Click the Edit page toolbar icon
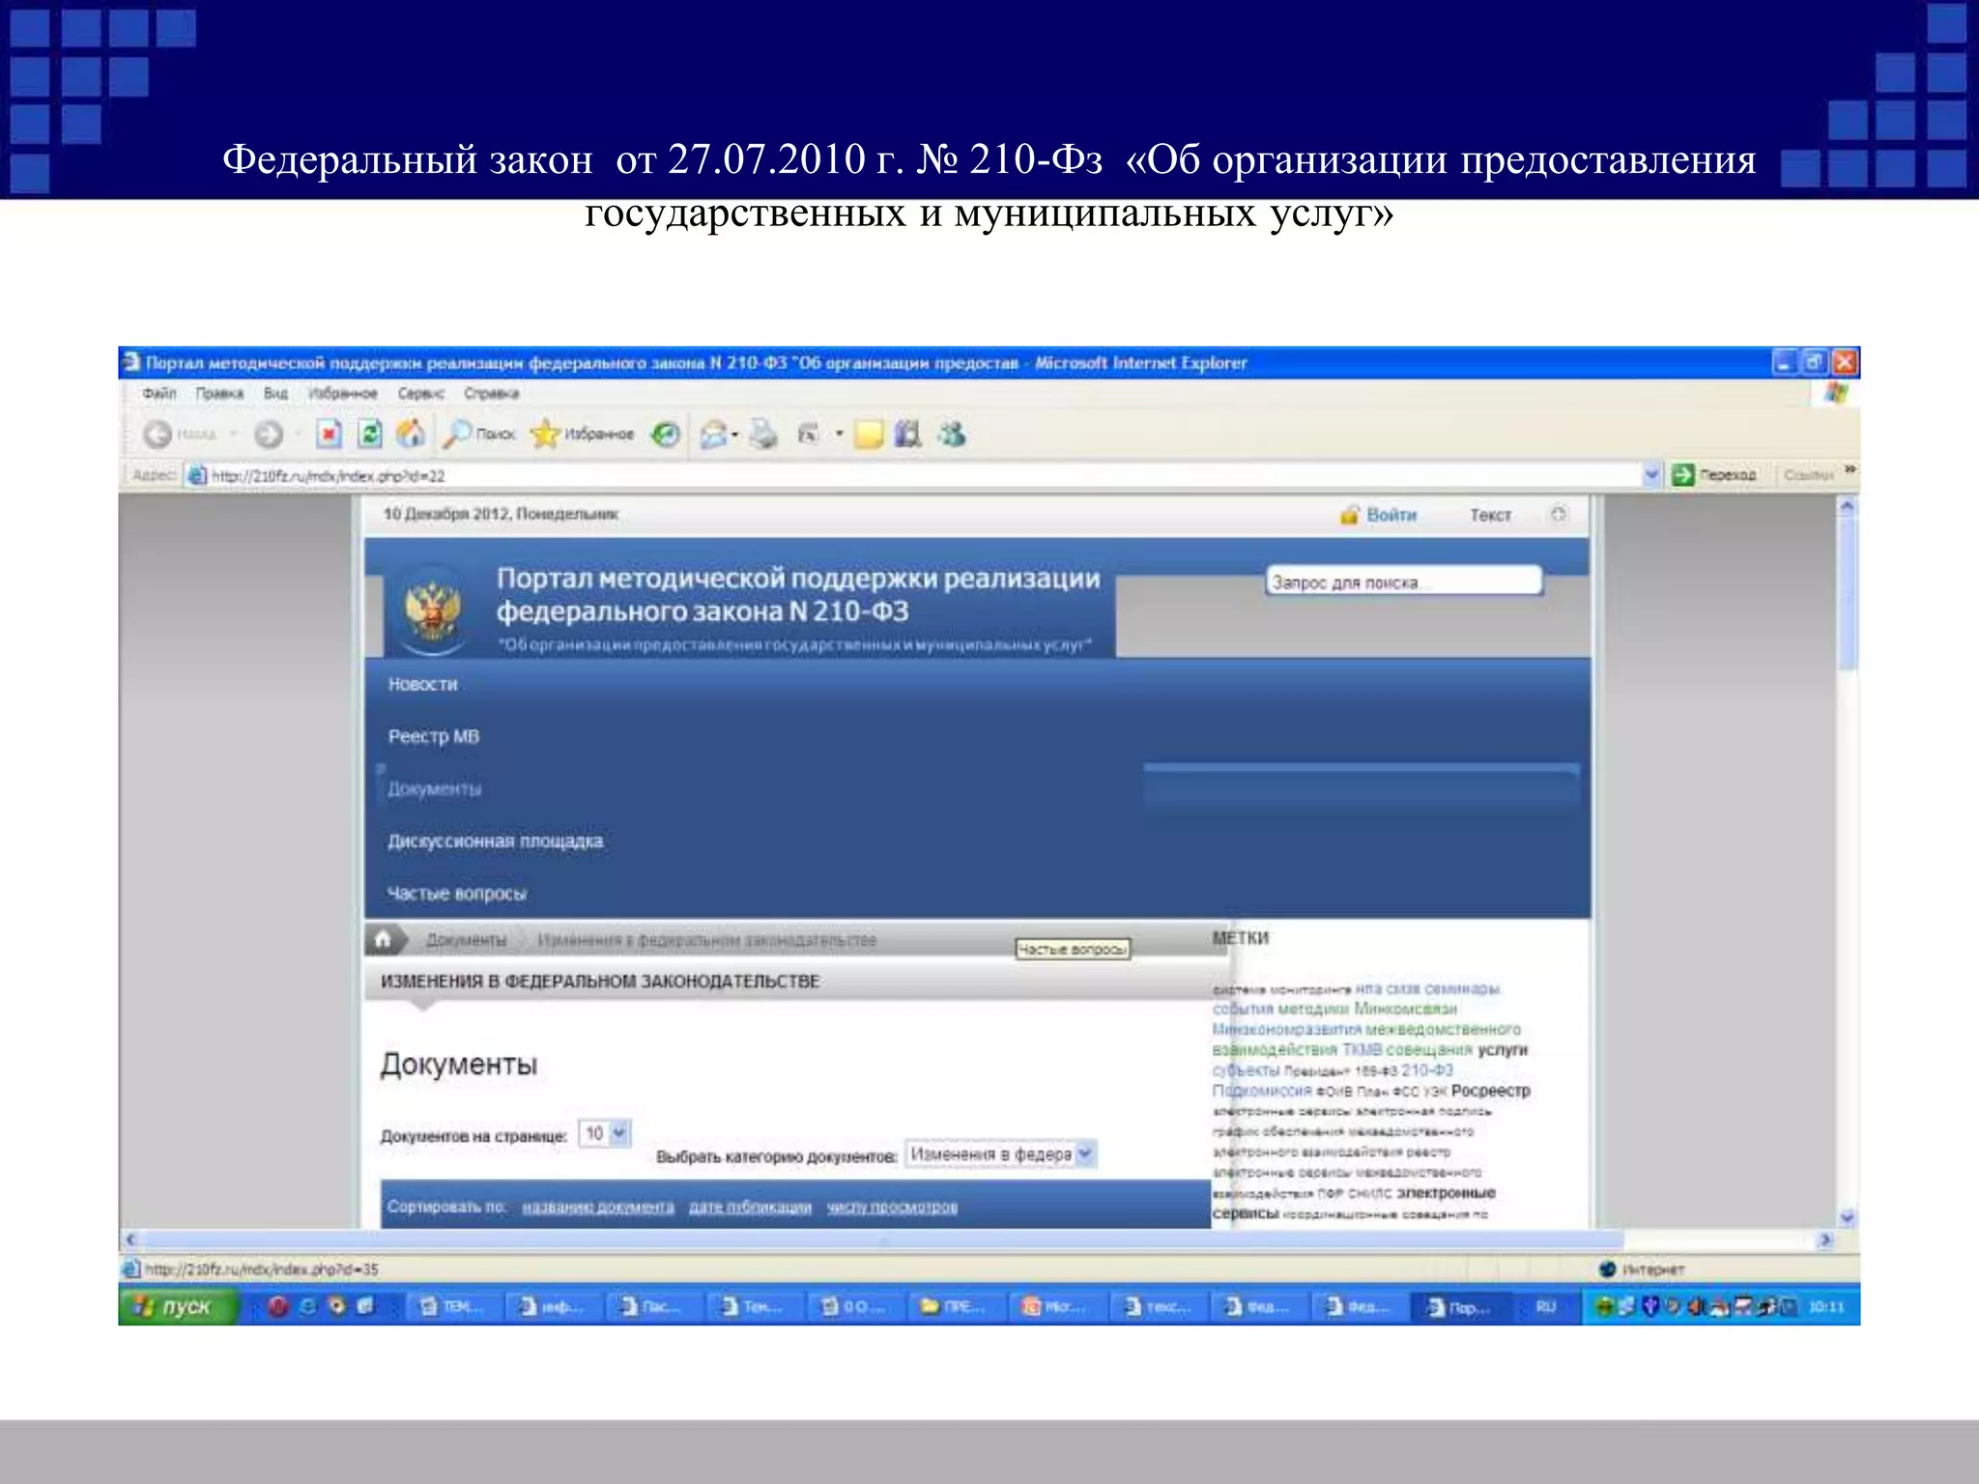Screen dimensions: 1979x1484 809,435
